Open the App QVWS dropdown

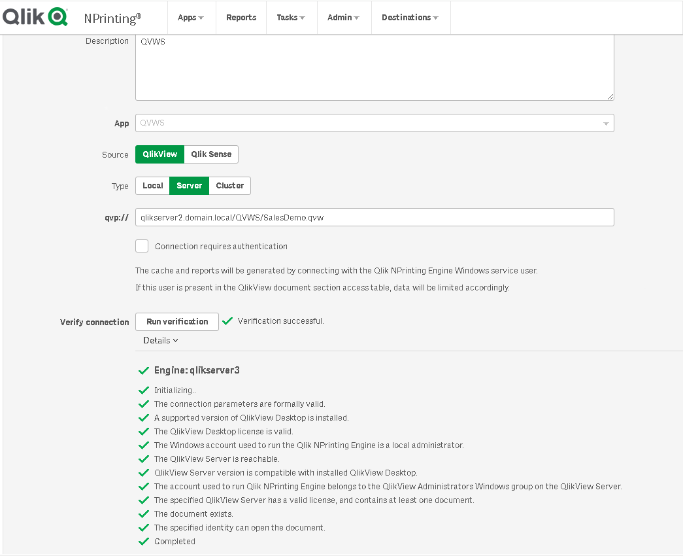(x=375, y=123)
